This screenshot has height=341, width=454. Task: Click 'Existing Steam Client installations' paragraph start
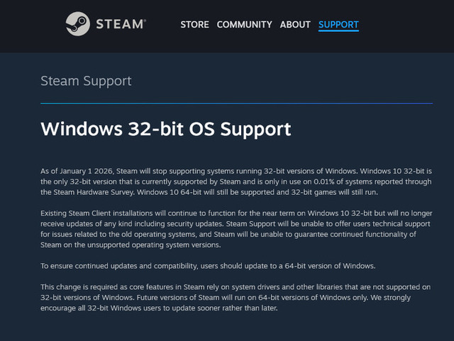(96, 213)
